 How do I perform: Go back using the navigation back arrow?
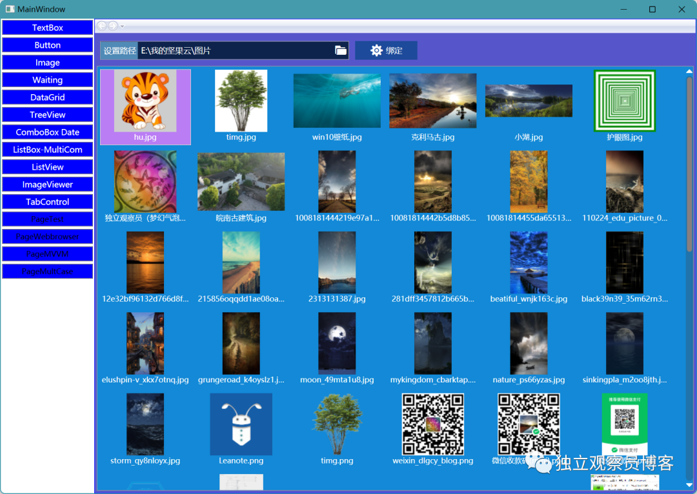(x=102, y=26)
